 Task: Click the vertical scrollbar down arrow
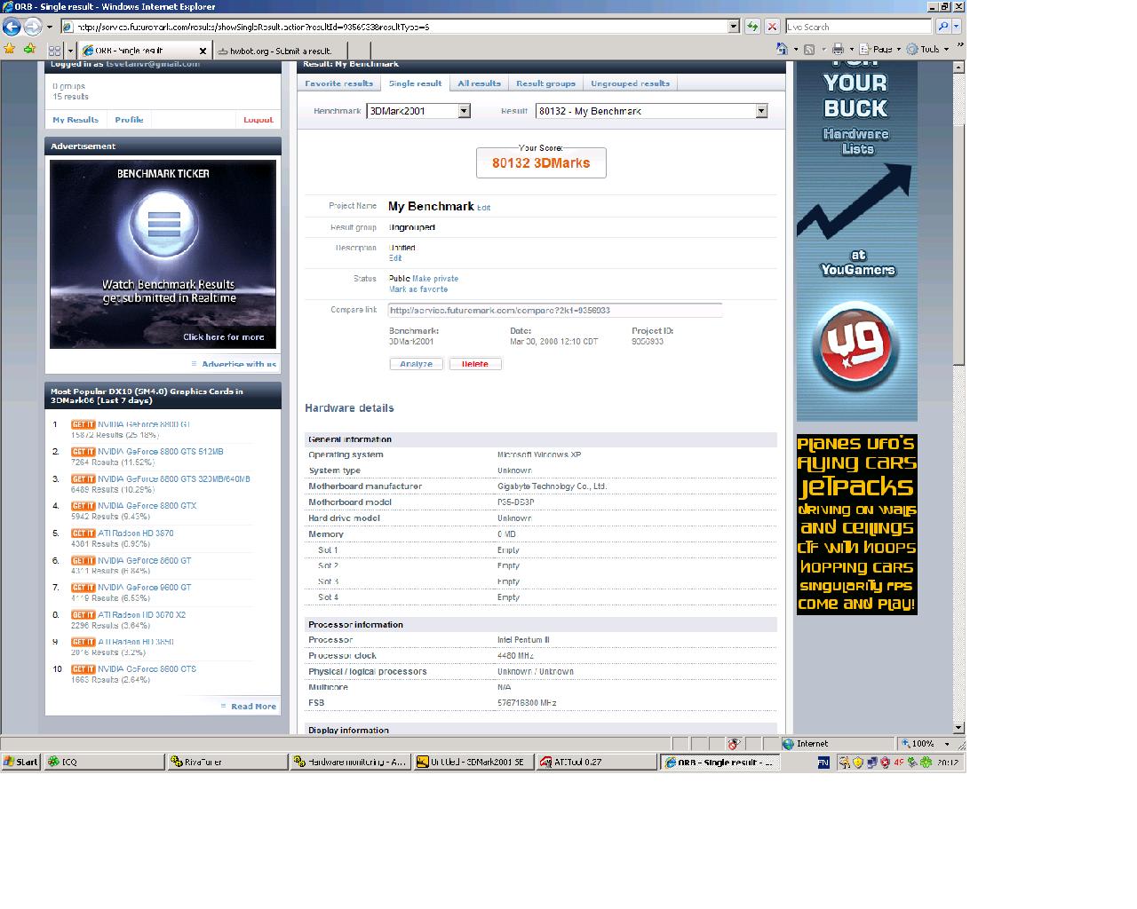pyautogui.click(x=958, y=729)
